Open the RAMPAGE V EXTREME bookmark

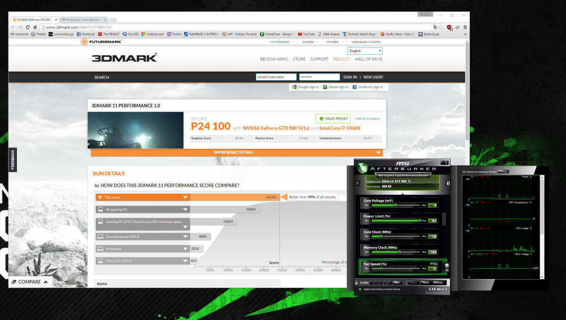201,34
